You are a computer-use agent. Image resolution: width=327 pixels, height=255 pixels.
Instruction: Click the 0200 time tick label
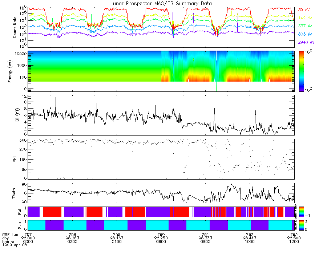point(72,242)
